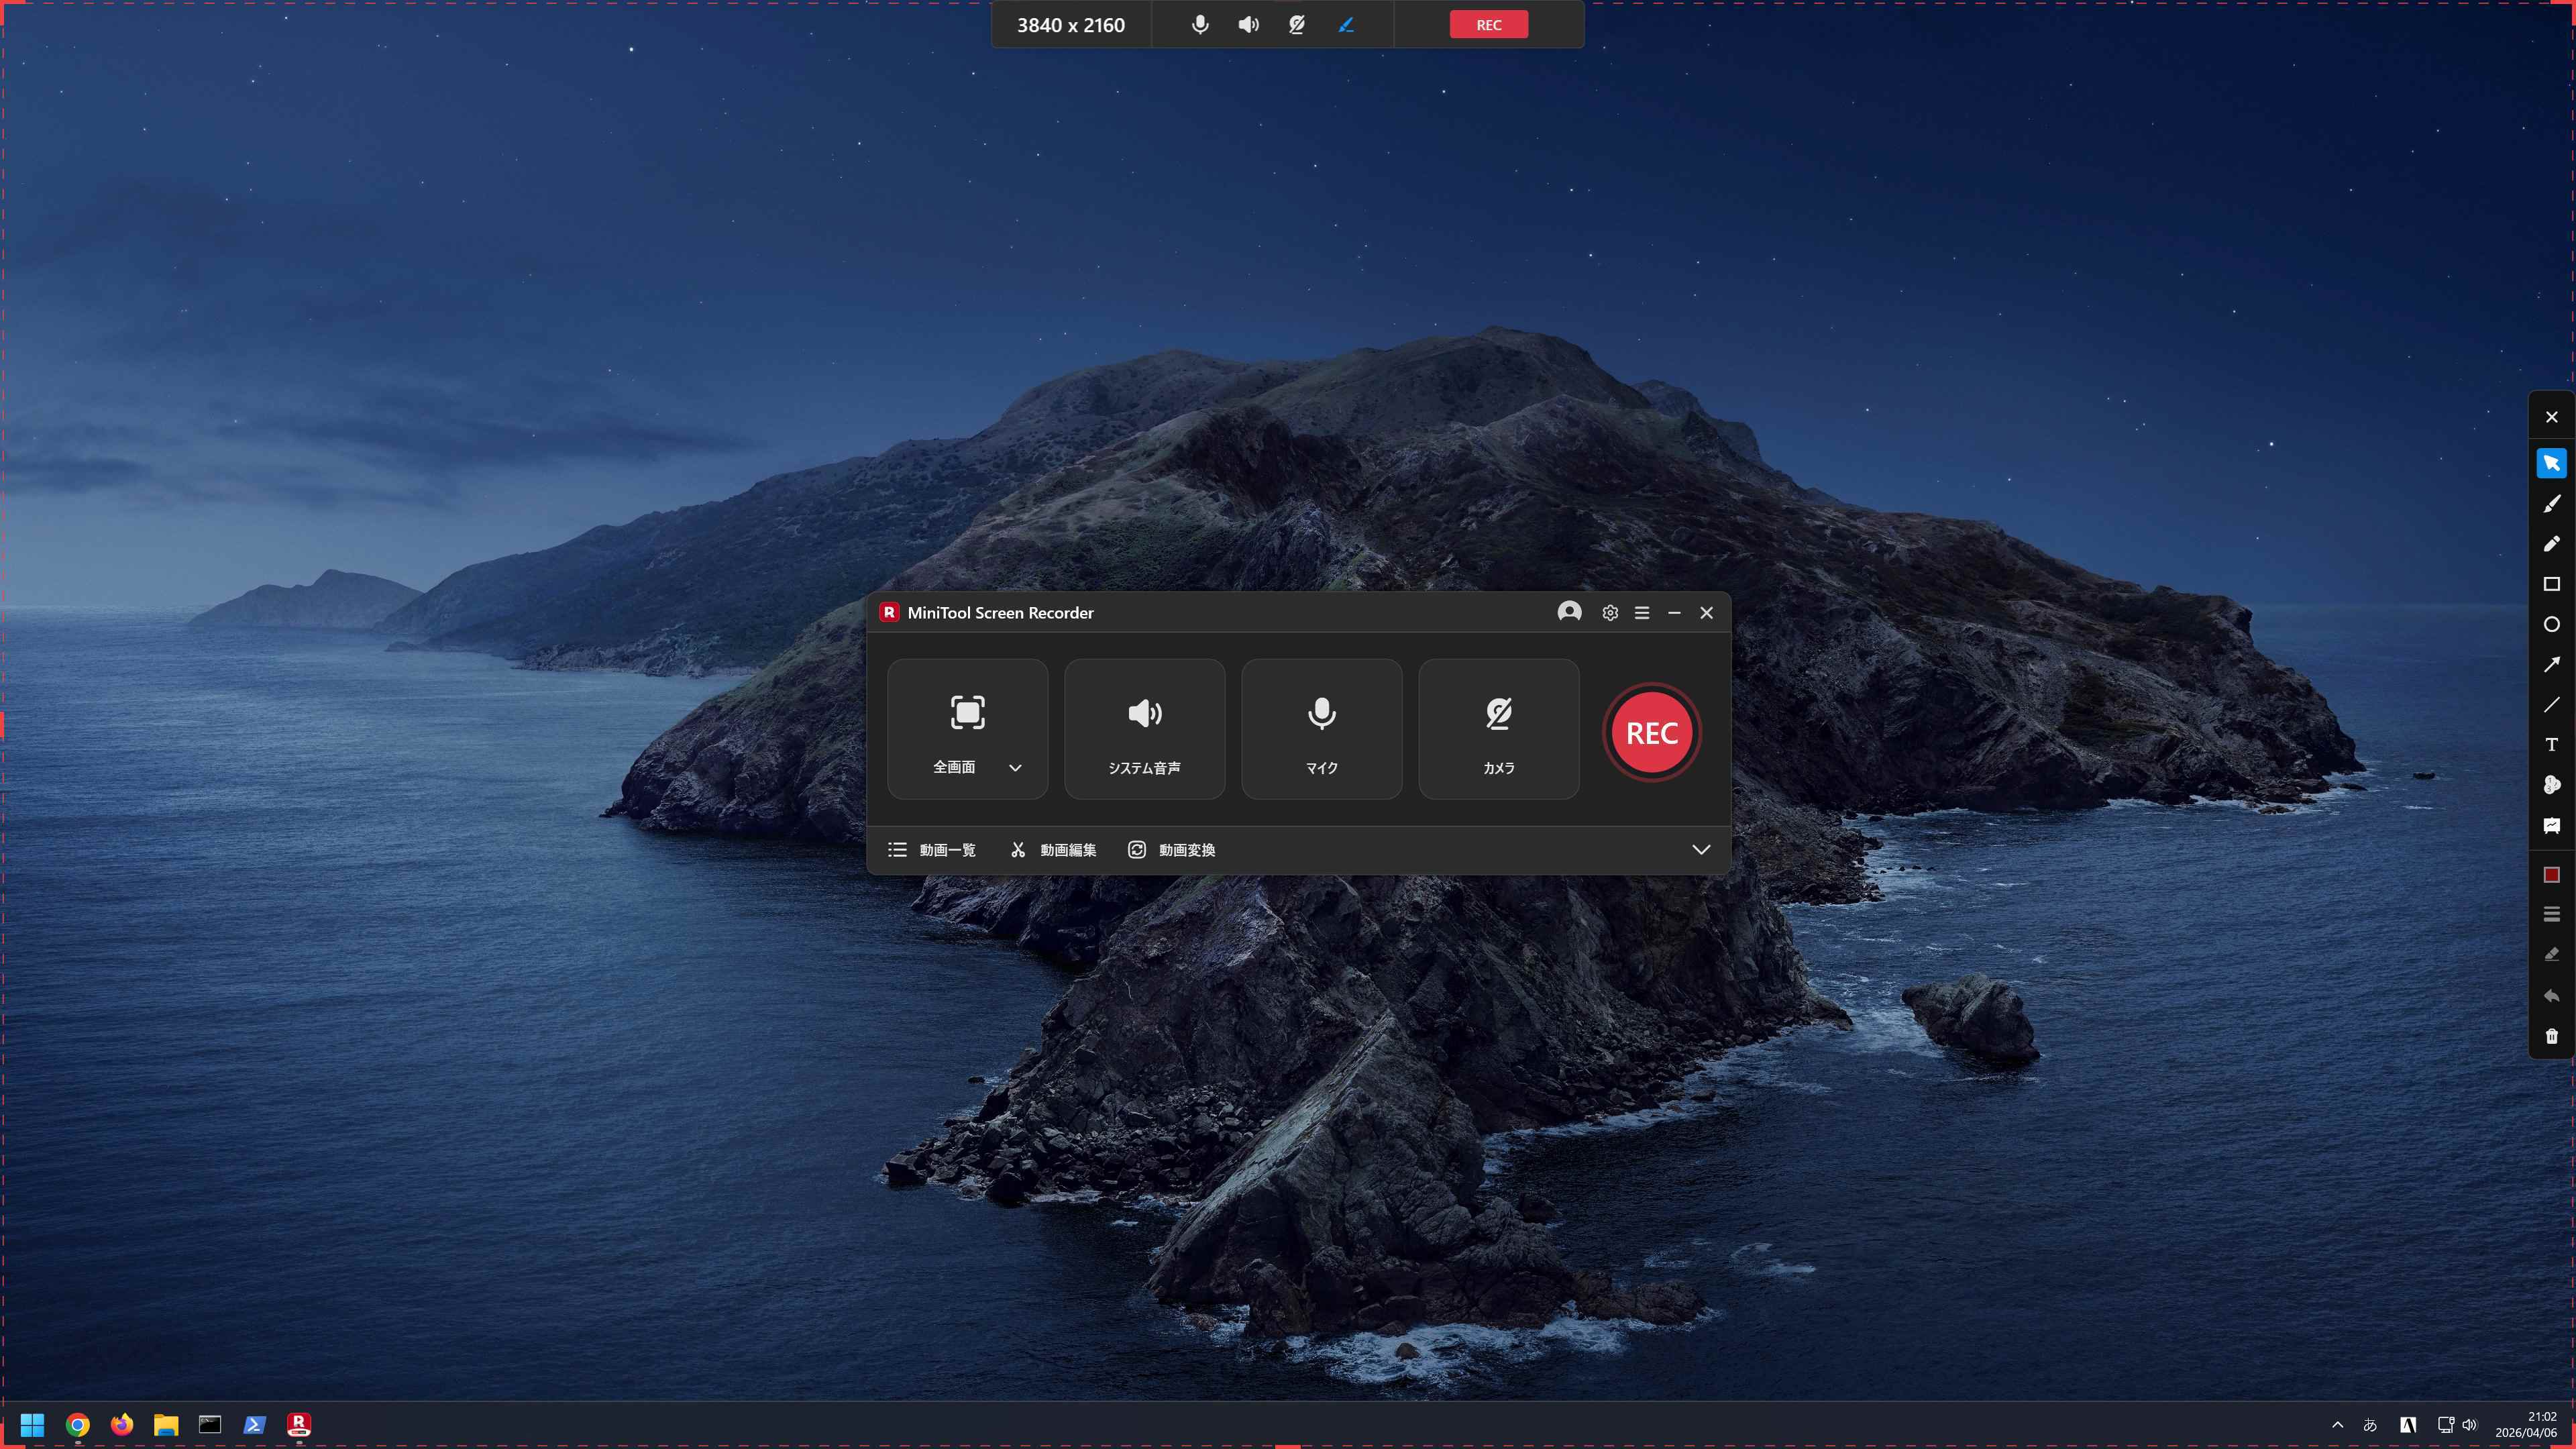
Task: Choose the rectangle shape tool
Action: click(2551, 584)
